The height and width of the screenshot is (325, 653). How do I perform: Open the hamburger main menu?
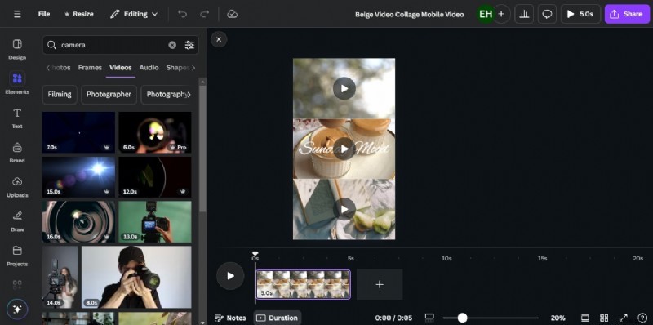point(17,14)
